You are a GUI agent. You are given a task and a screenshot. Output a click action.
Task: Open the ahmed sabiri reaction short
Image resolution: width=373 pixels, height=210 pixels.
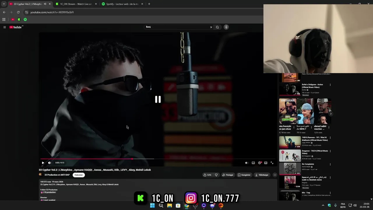[322, 111]
